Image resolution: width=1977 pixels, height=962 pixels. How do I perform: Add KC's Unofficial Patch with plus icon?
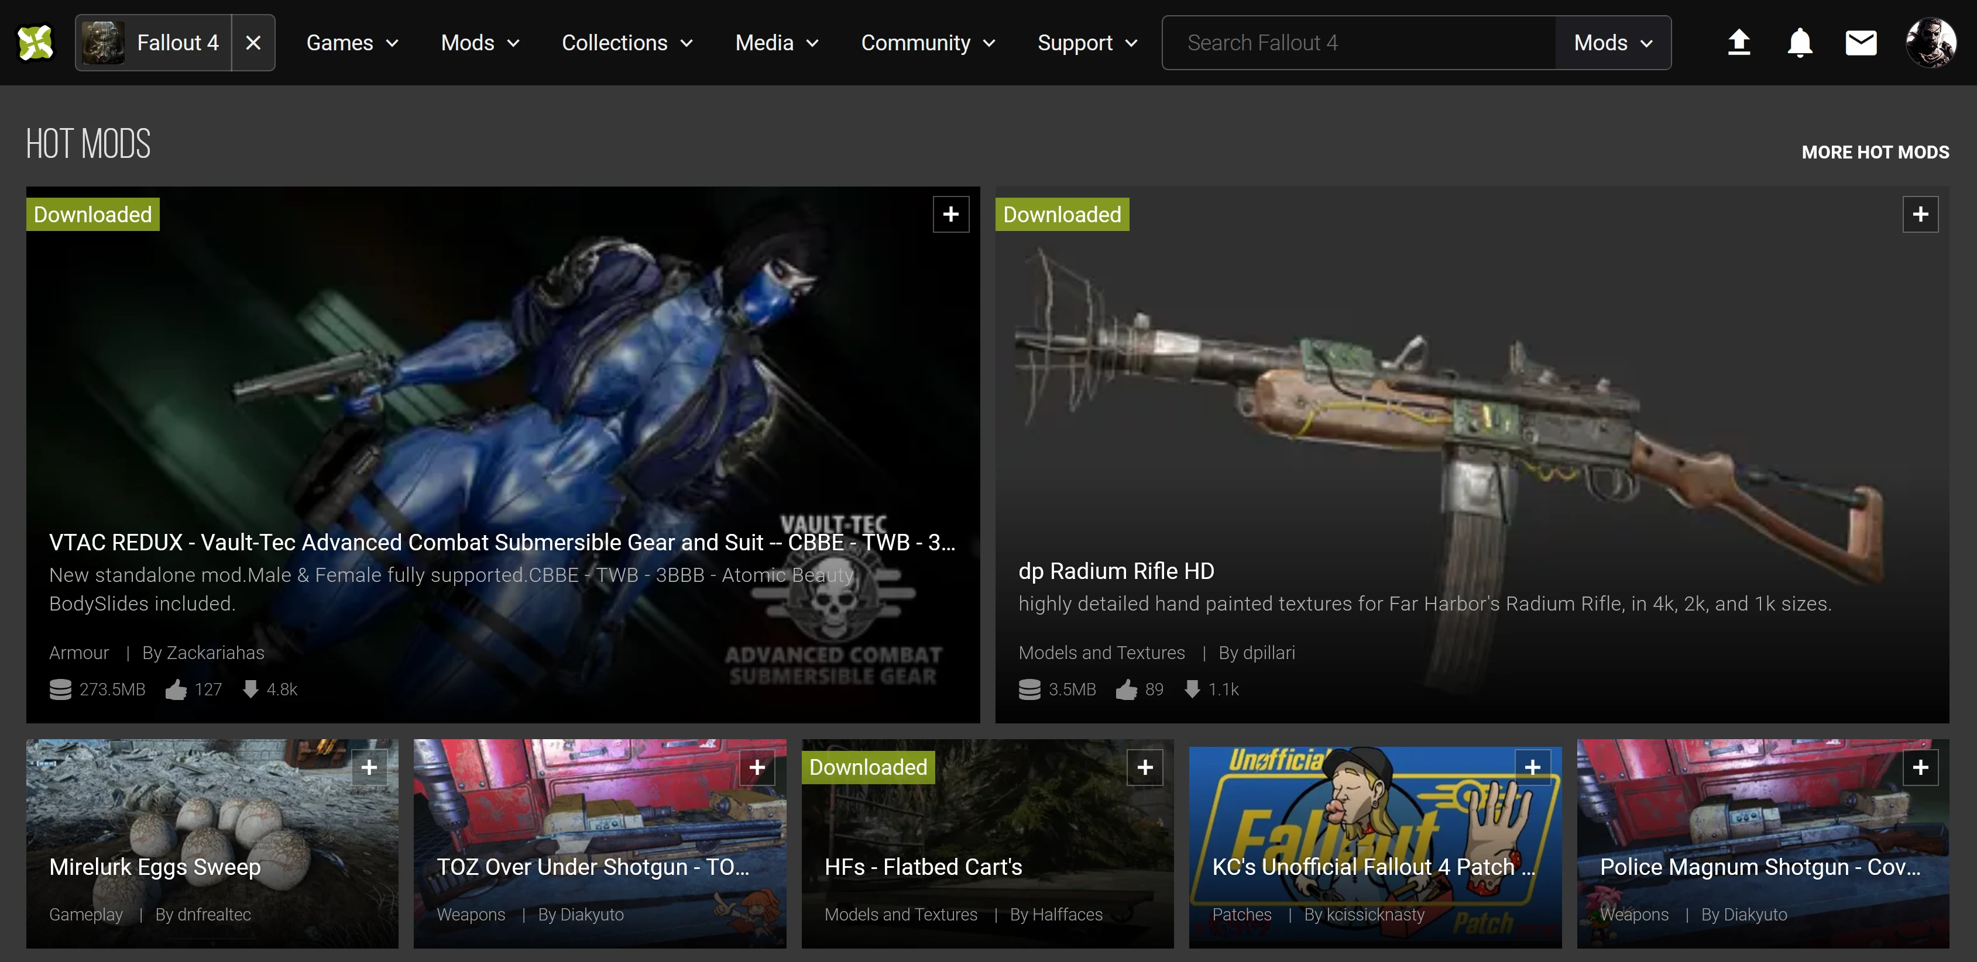tap(1533, 767)
